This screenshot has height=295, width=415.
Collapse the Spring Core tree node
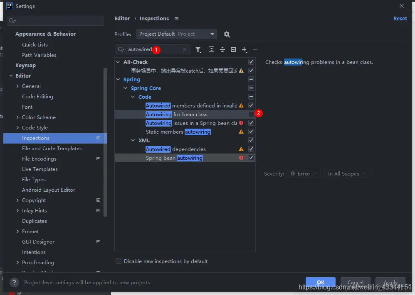coord(126,88)
